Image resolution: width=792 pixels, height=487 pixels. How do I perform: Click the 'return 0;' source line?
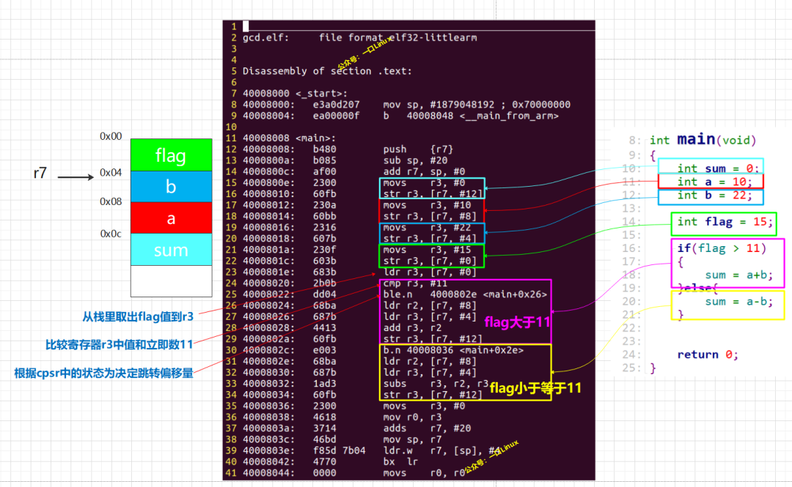point(708,354)
